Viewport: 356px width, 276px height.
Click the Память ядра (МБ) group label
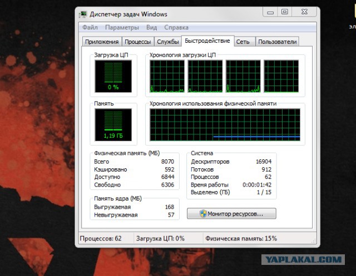tap(118, 198)
